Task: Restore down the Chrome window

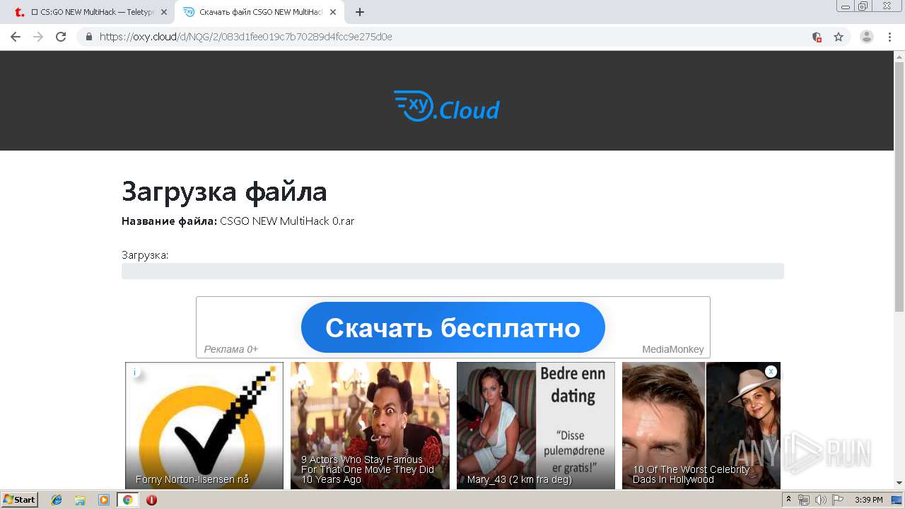Action: 863,6
